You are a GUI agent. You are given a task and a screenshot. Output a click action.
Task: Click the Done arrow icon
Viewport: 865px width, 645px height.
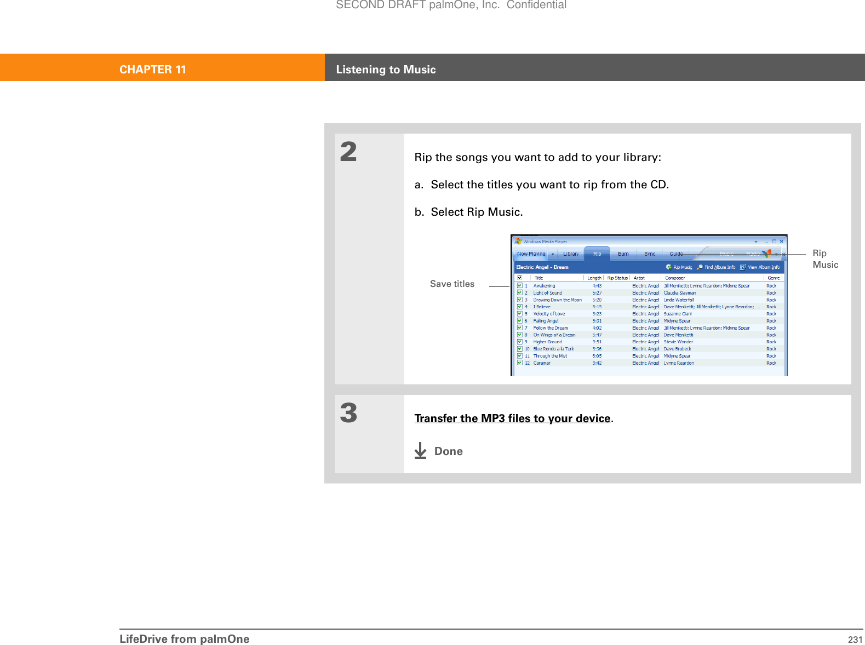420,450
